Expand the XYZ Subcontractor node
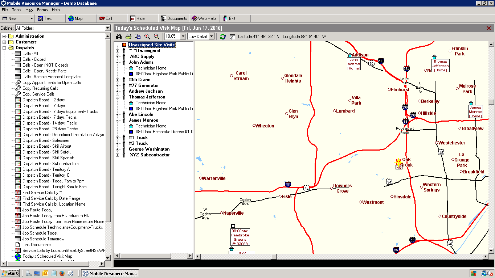Screen dimensions: 495x278 coord(118,155)
